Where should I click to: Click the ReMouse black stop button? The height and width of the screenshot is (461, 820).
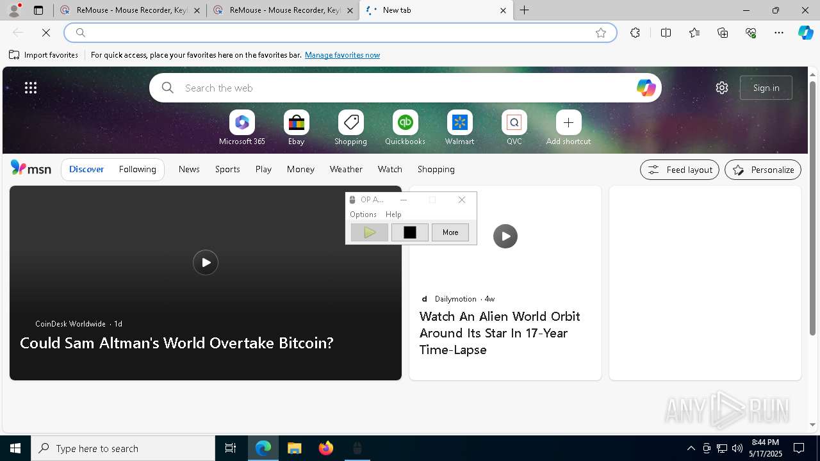tap(410, 232)
